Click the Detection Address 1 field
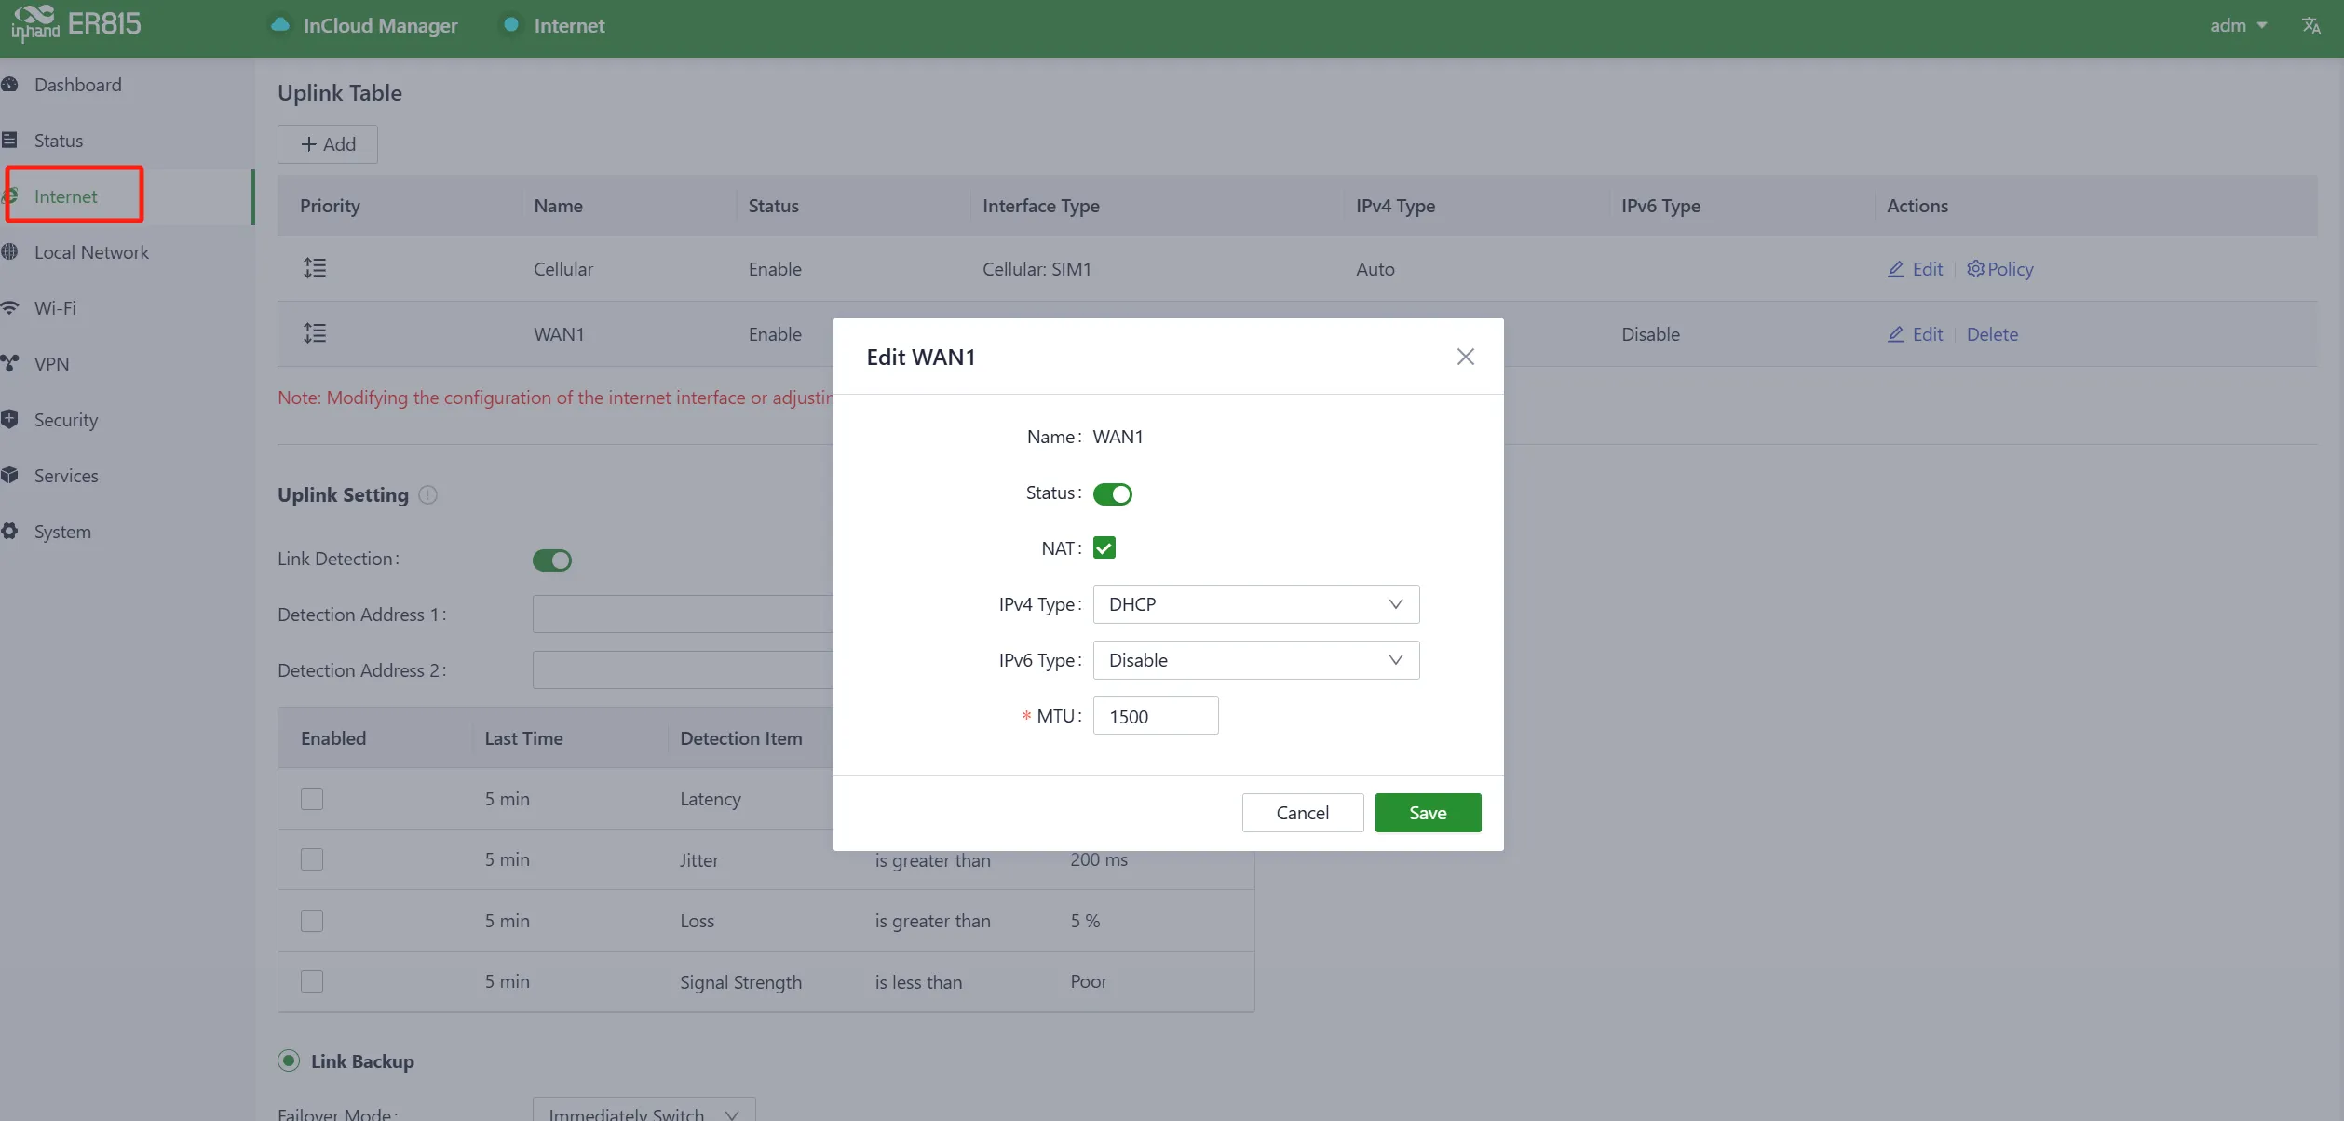Viewport: 2344px width, 1121px height. [683, 615]
